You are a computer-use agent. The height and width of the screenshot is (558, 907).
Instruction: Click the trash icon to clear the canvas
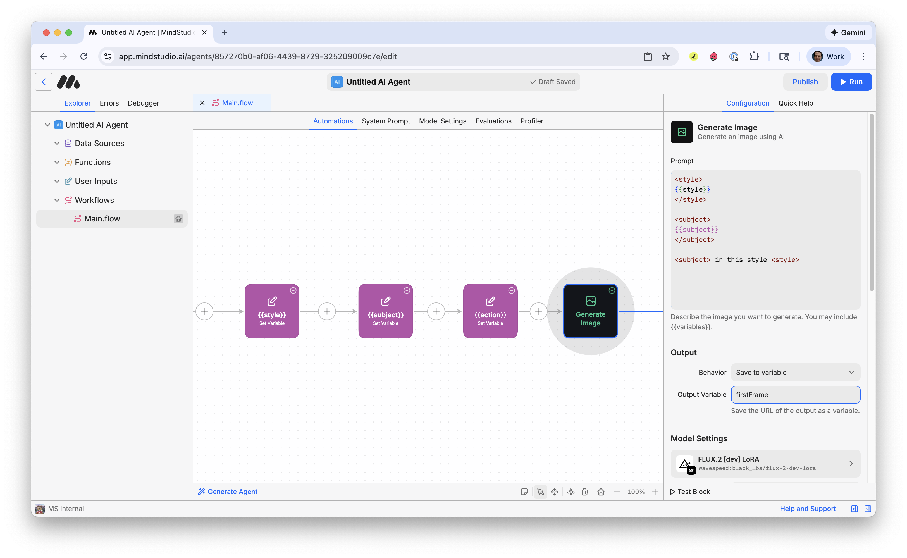[x=584, y=492]
